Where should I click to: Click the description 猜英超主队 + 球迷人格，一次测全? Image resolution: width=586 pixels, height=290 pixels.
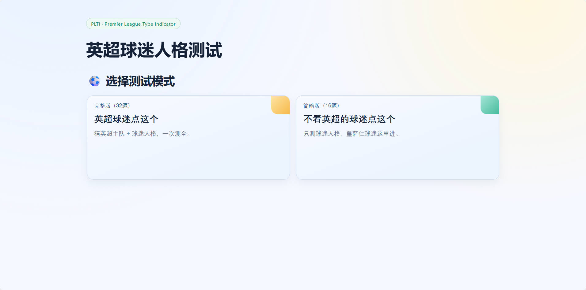(x=143, y=133)
